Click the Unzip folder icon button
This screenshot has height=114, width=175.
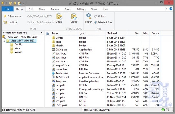click(x=59, y=16)
